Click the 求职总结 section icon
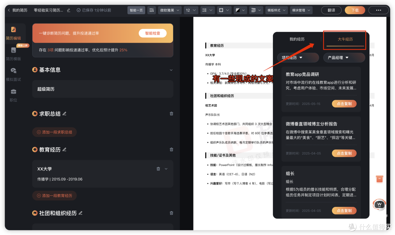The width and height of the screenshot is (395, 235). point(35,114)
